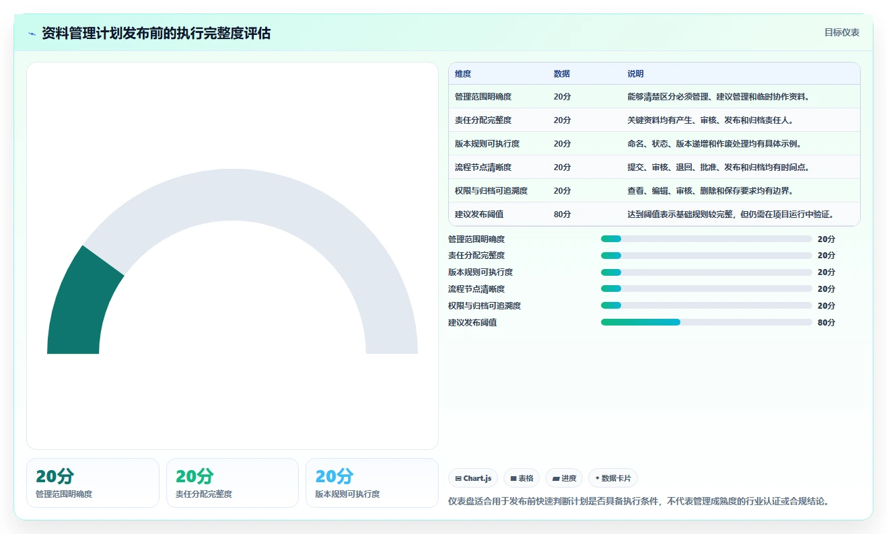Click the 版本规则可执行度 progress bar
887x534 pixels.
click(706, 272)
